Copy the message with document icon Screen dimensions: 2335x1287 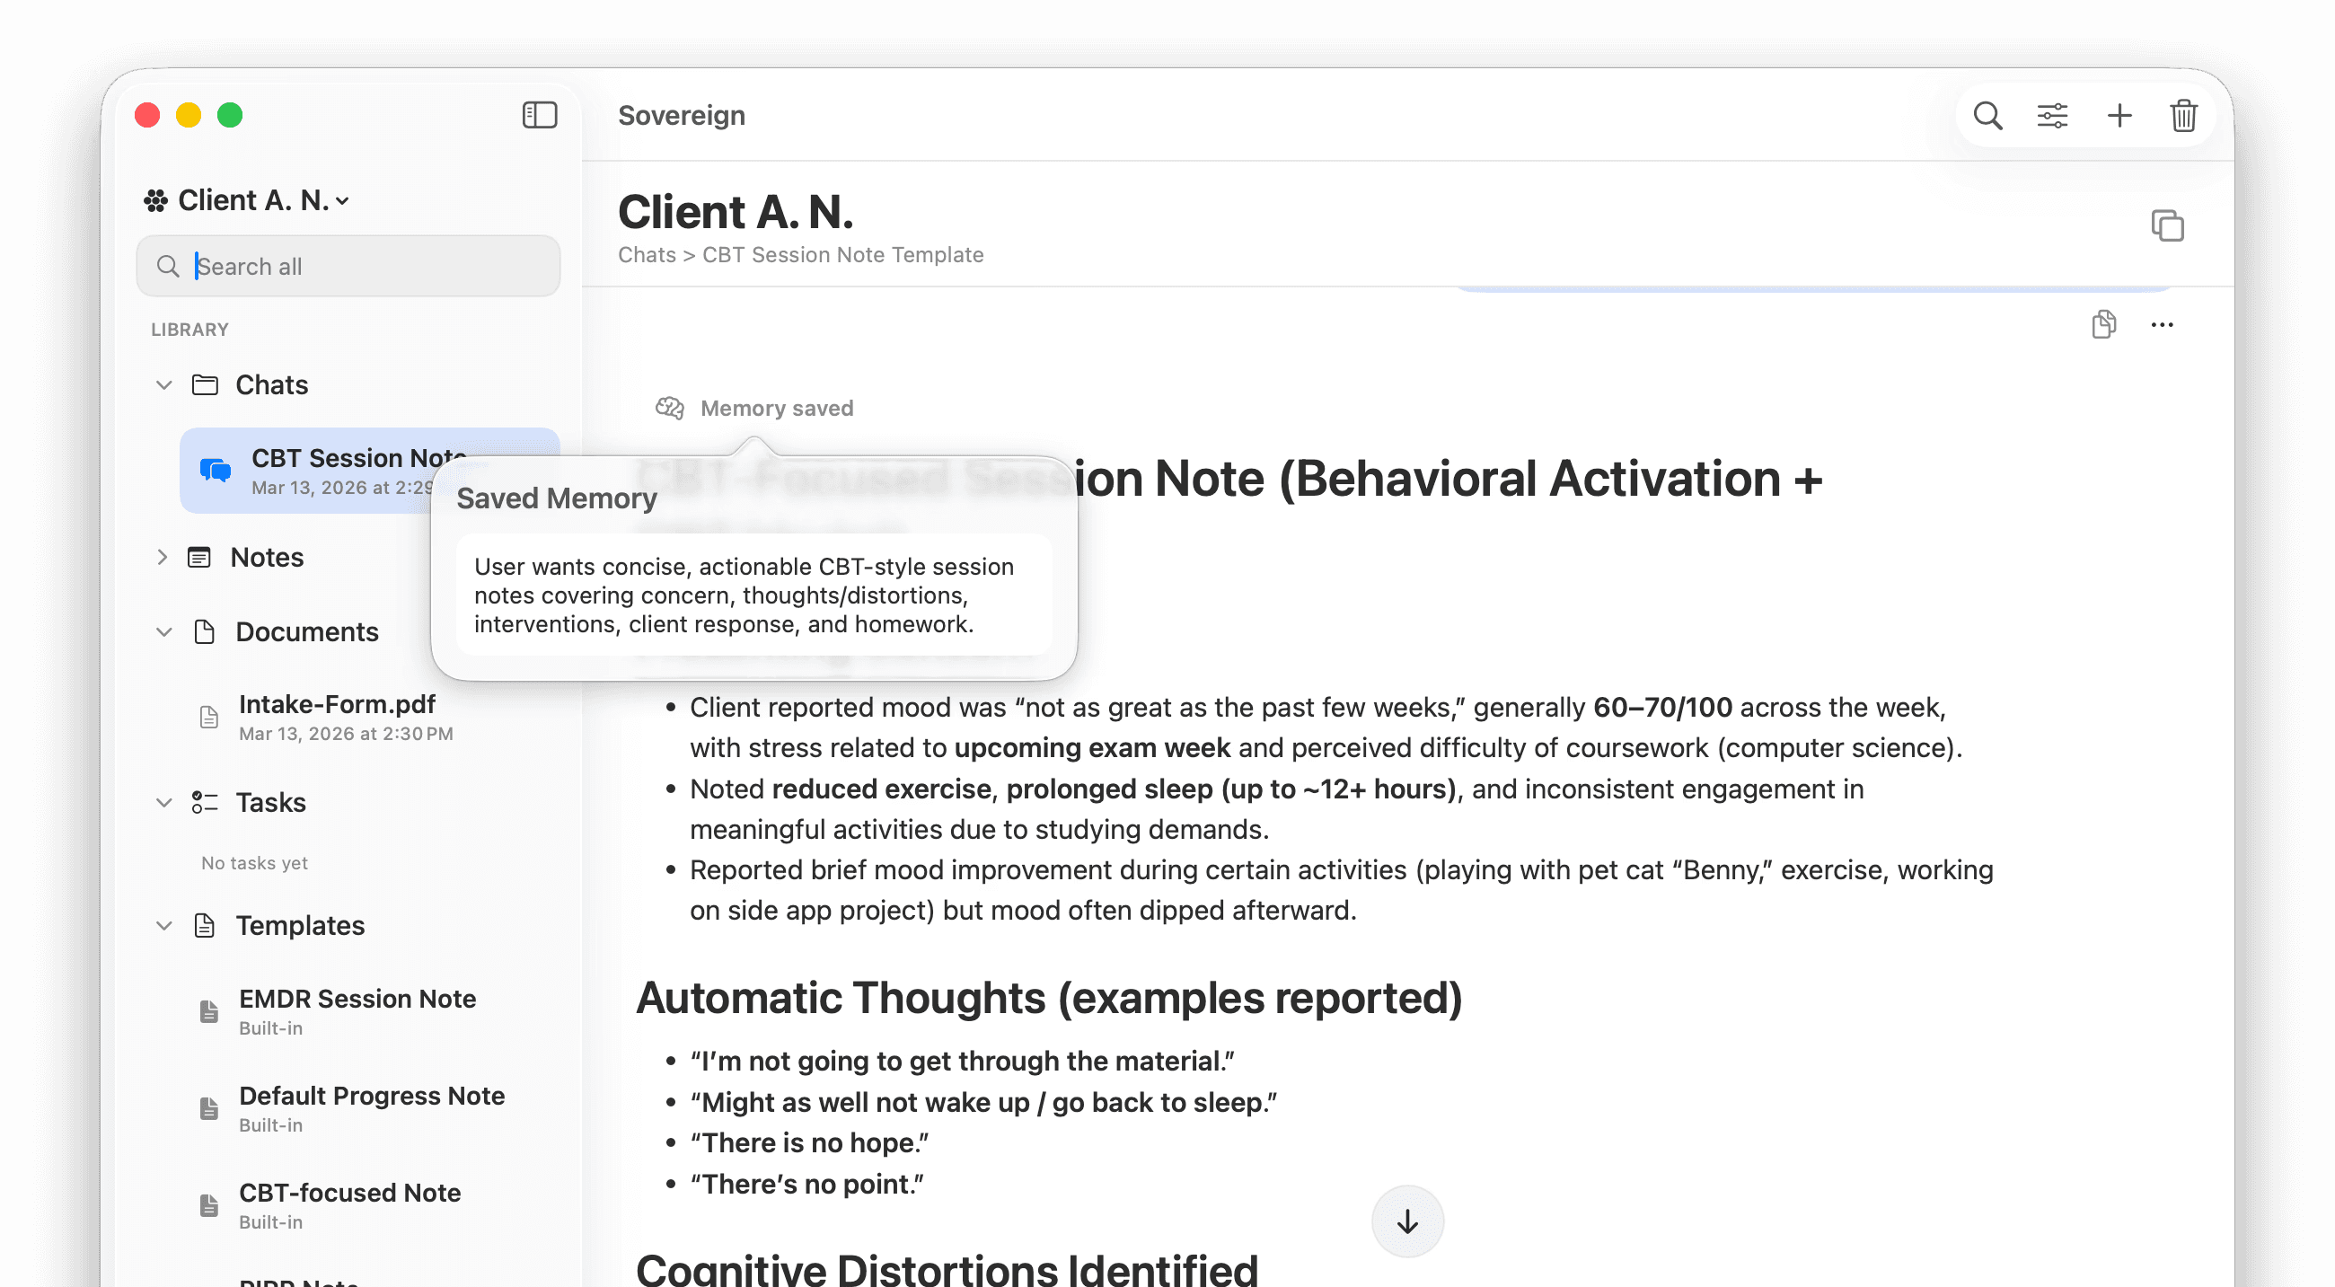[x=2104, y=324]
